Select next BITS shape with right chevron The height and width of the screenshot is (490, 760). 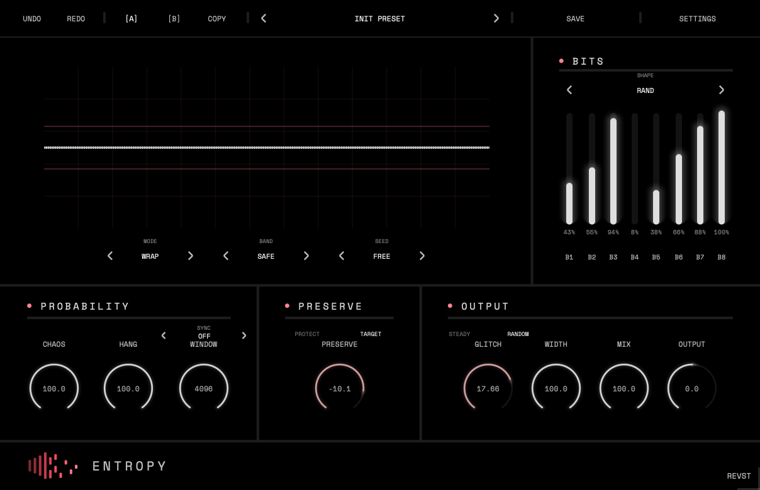tap(722, 90)
